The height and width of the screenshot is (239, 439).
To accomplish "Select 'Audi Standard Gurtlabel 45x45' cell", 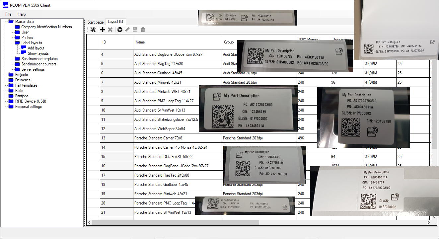I will (x=178, y=73).
